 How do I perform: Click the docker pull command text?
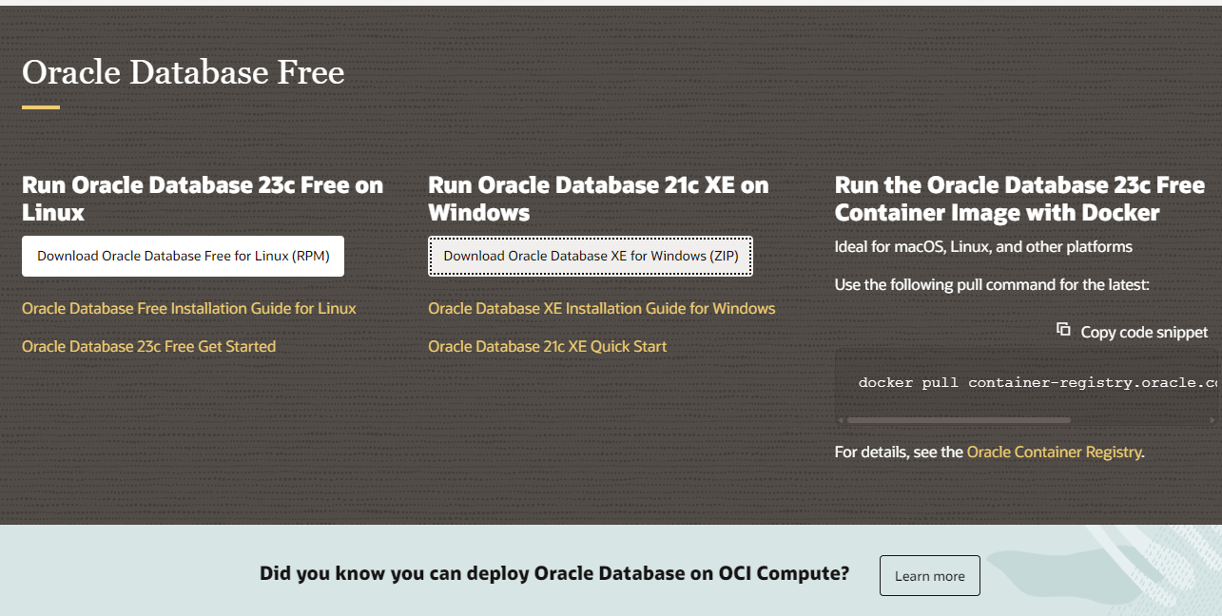point(1038,383)
